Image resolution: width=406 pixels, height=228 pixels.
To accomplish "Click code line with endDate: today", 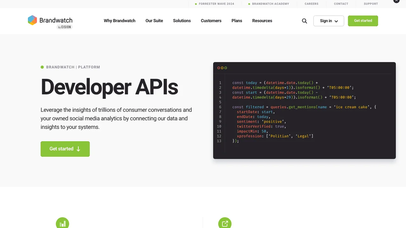I will click(x=253, y=117).
